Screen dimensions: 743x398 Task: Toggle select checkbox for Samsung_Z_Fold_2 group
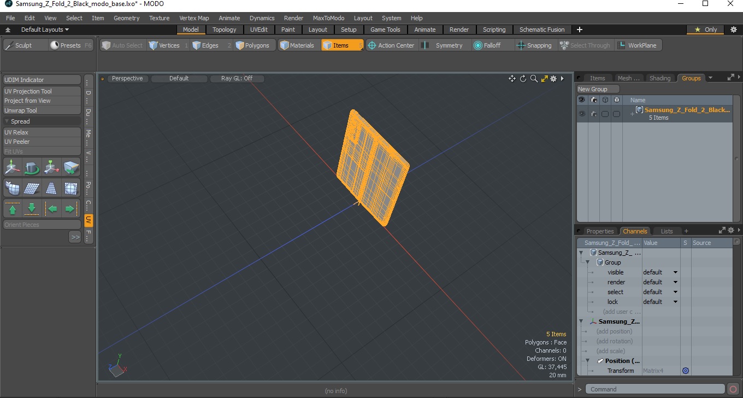tap(605, 114)
